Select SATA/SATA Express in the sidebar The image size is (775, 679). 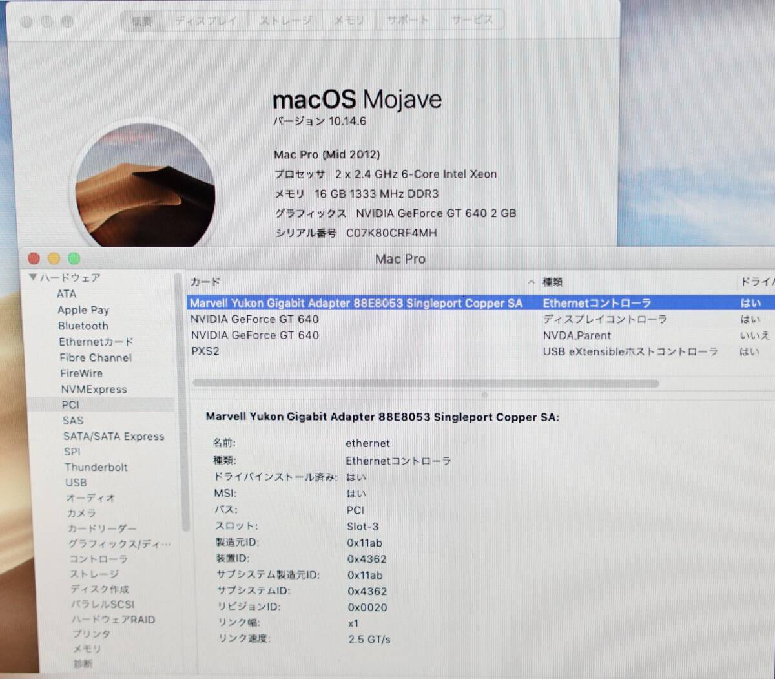pyautogui.click(x=114, y=437)
